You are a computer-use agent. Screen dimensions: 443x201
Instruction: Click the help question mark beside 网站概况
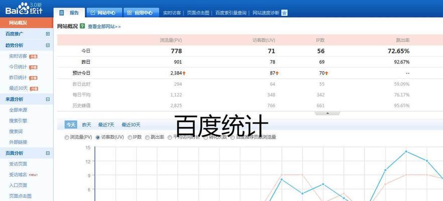[82, 26]
